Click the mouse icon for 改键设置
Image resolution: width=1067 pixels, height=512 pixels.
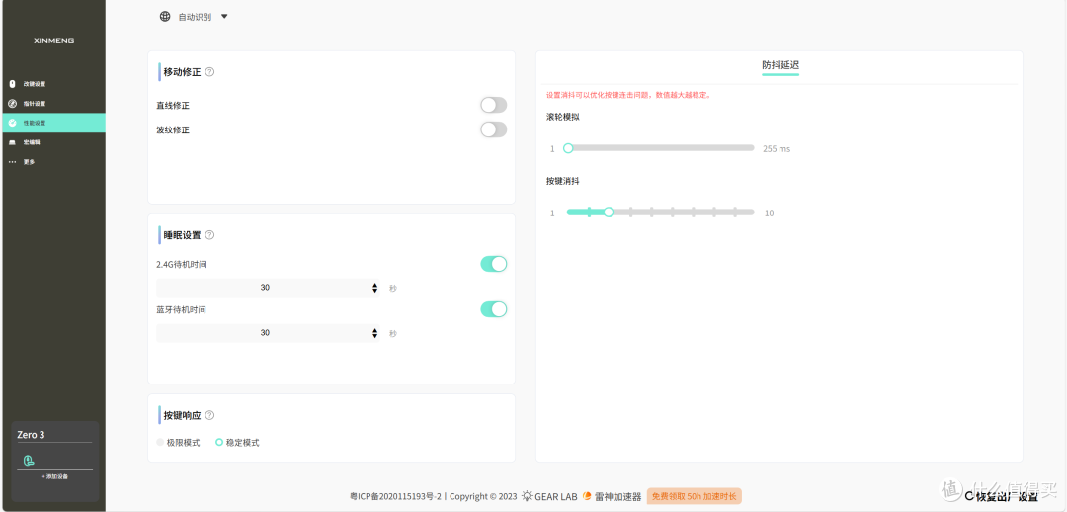tap(12, 84)
